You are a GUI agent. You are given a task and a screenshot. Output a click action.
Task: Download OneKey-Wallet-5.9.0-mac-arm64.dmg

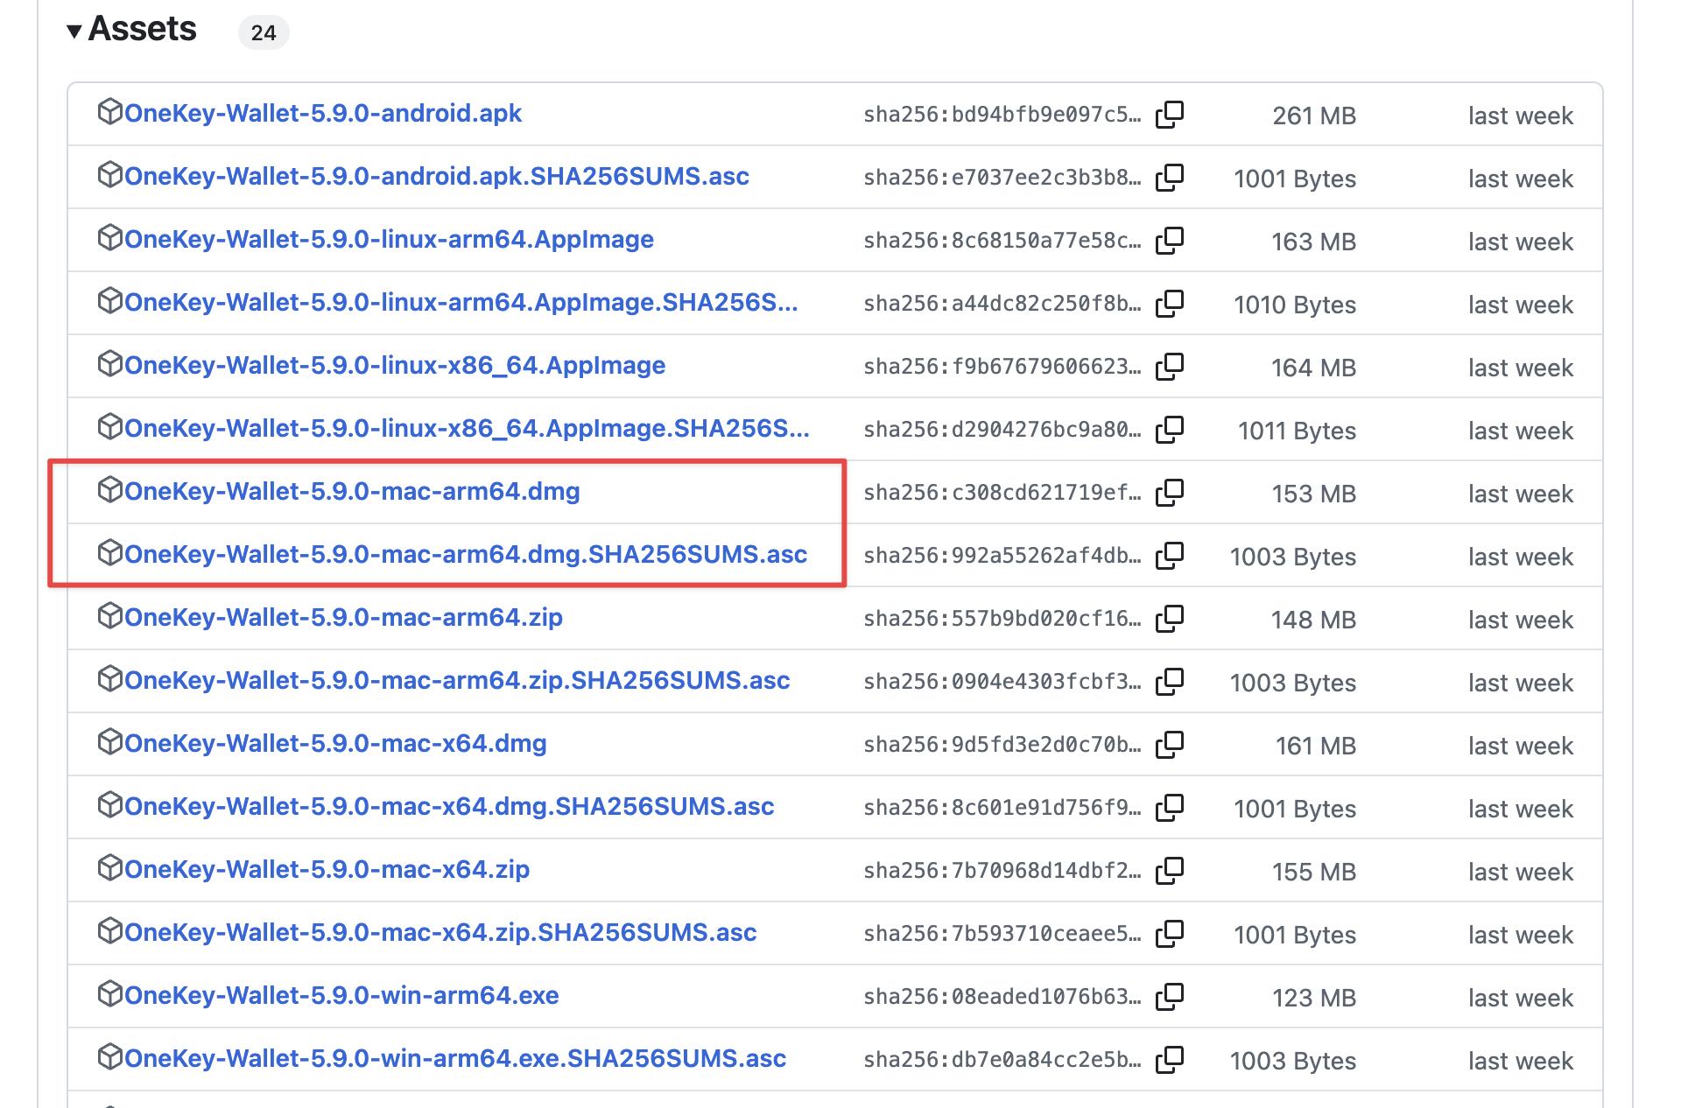coord(352,492)
